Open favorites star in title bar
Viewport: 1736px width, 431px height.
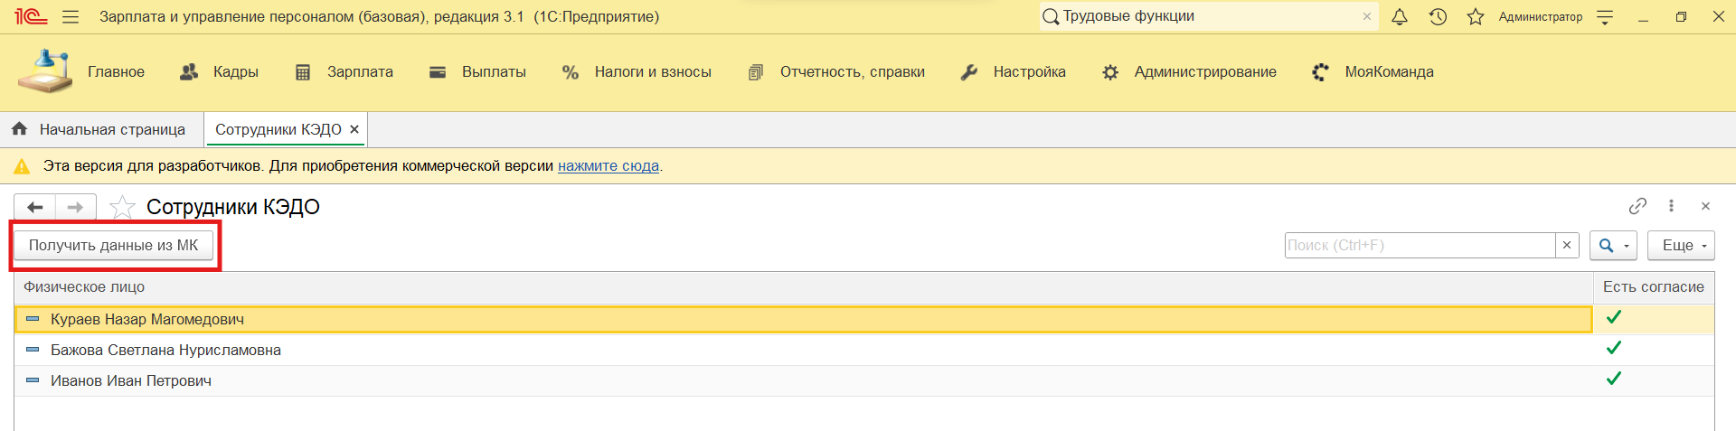tap(1476, 17)
